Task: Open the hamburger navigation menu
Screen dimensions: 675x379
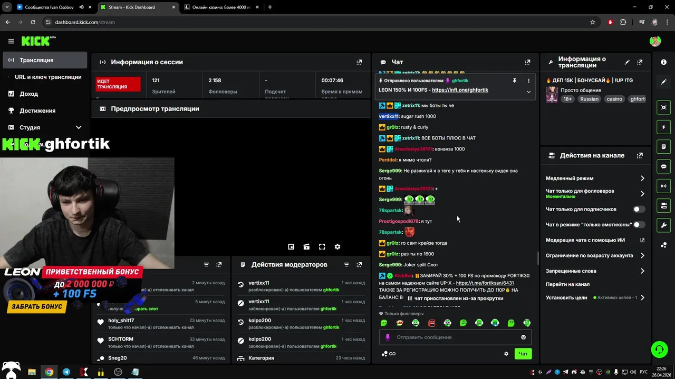Action: [11, 41]
